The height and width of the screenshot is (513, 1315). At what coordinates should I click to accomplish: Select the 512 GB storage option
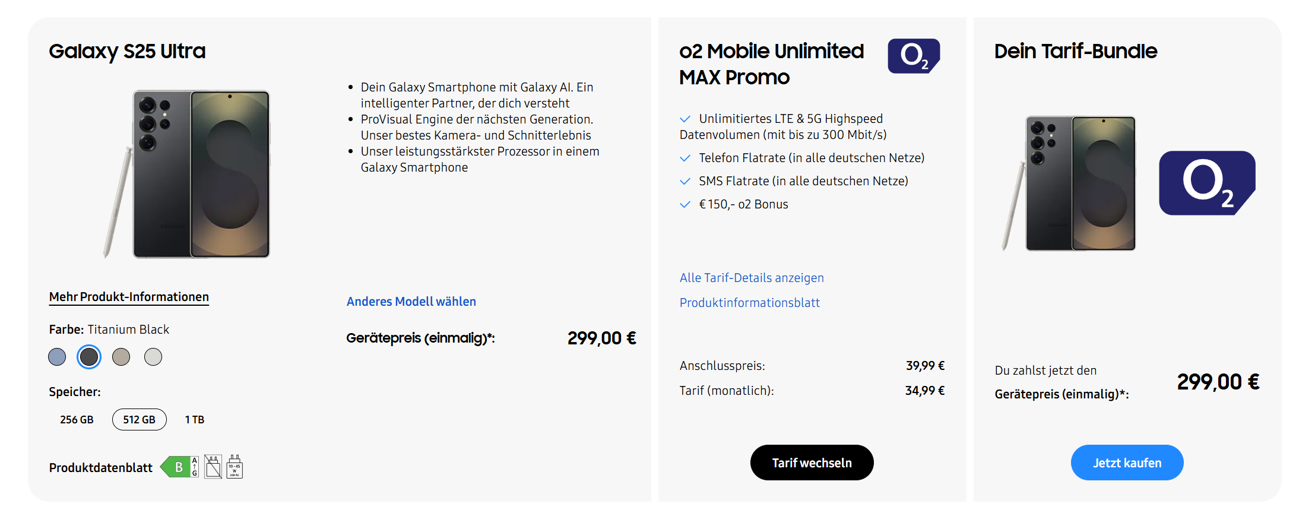(140, 420)
